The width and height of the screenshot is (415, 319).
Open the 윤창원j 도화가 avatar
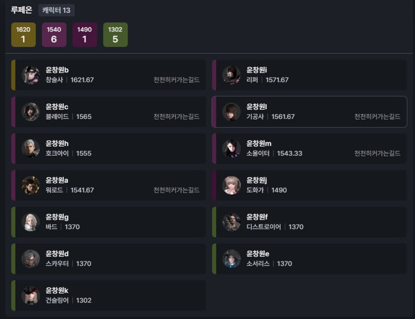tap(231, 185)
